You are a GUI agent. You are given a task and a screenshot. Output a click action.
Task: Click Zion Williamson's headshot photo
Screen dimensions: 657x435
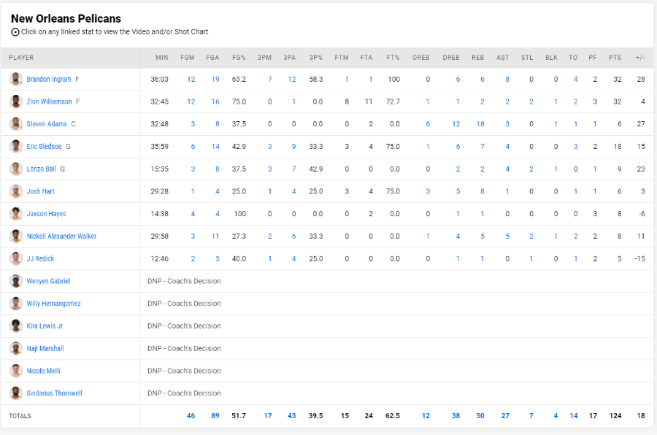[16, 101]
